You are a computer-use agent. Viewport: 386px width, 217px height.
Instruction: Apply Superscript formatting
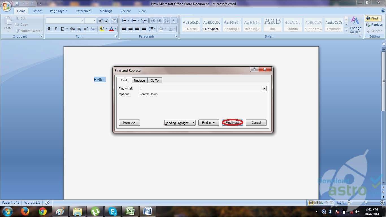coord(86,29)
